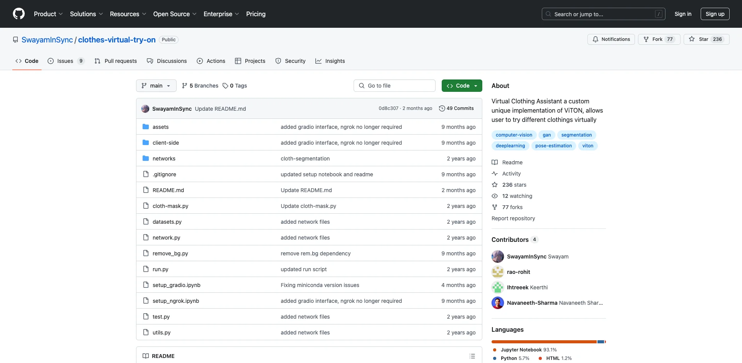The height and width of the screenshot is (363, 742).
Task: Open the SwayamInSync owner profile link
Action: click(47, 40)
